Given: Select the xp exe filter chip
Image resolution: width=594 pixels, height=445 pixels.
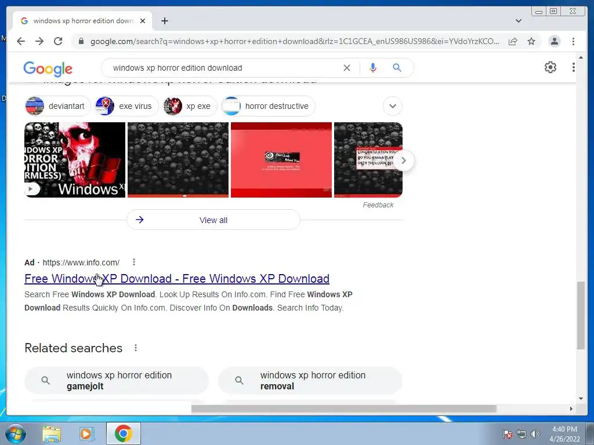Looking at the screenshot, I should pos(190,106).
